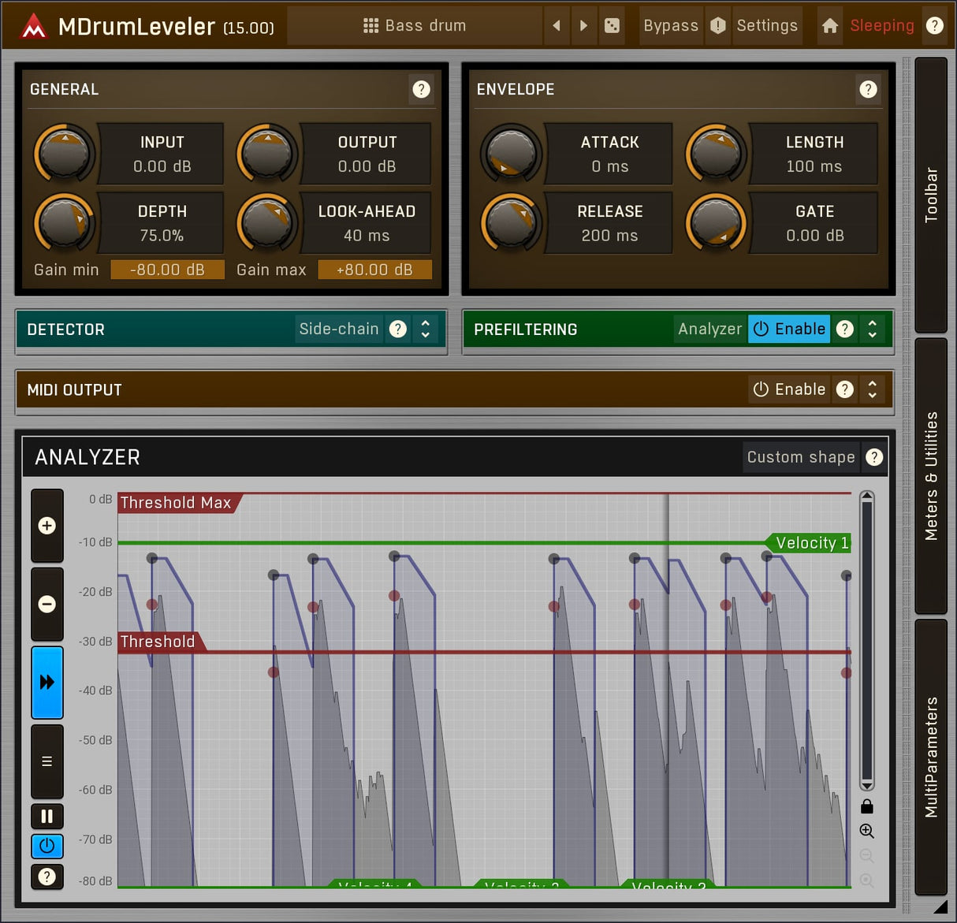Adjust the Depth knob
The height and width of the screenshot is (923, 957).
click(64, 223)
